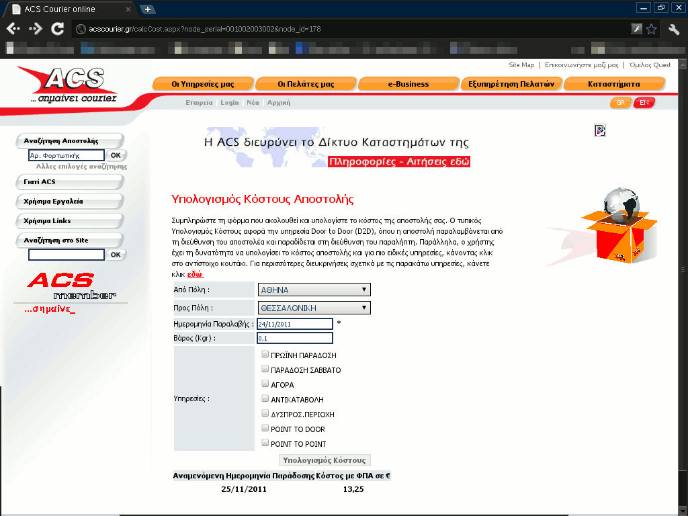The width and height of the screenshot is (688, 516).
Task: Click the browser address bar URL
Action: coord(204,29)
